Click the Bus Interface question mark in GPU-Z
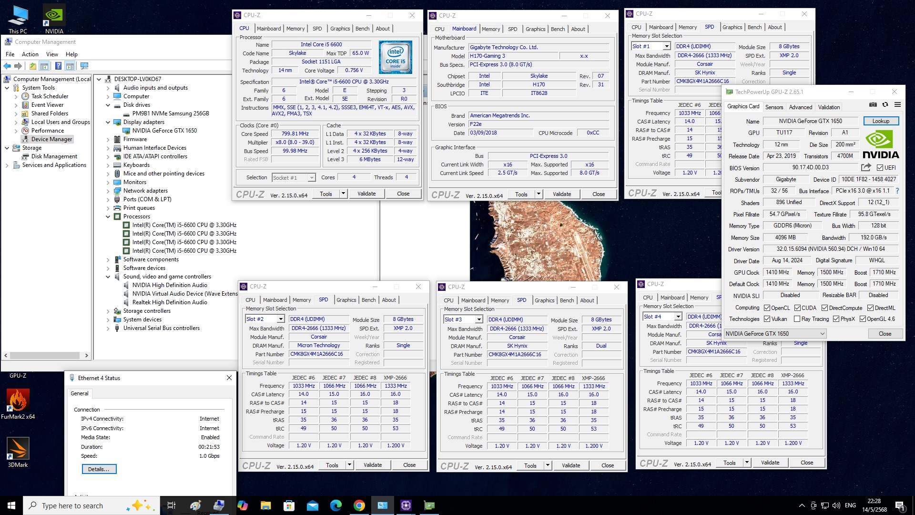 click(x=897, y=191)
